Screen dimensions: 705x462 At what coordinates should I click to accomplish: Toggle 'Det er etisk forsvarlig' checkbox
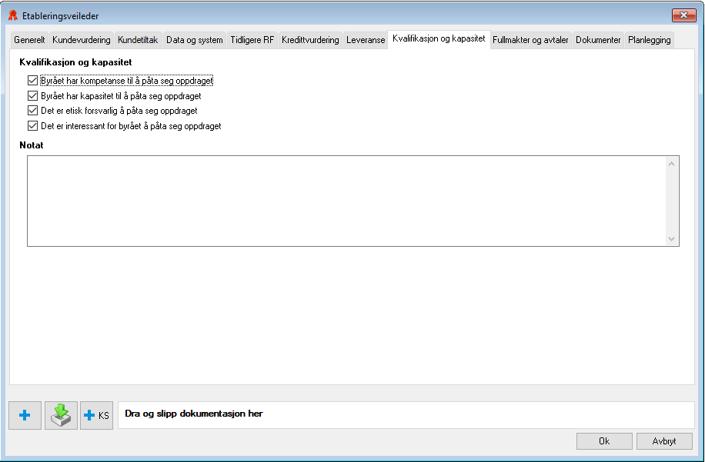[32, 111]
